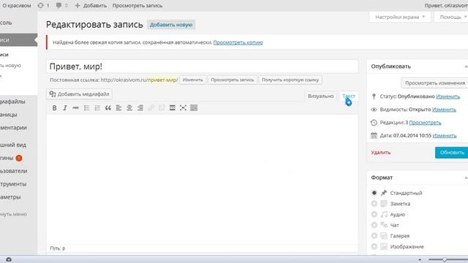This screenshot has width=468, height=263.
Task: Insert blockquote
Action: 108,108
